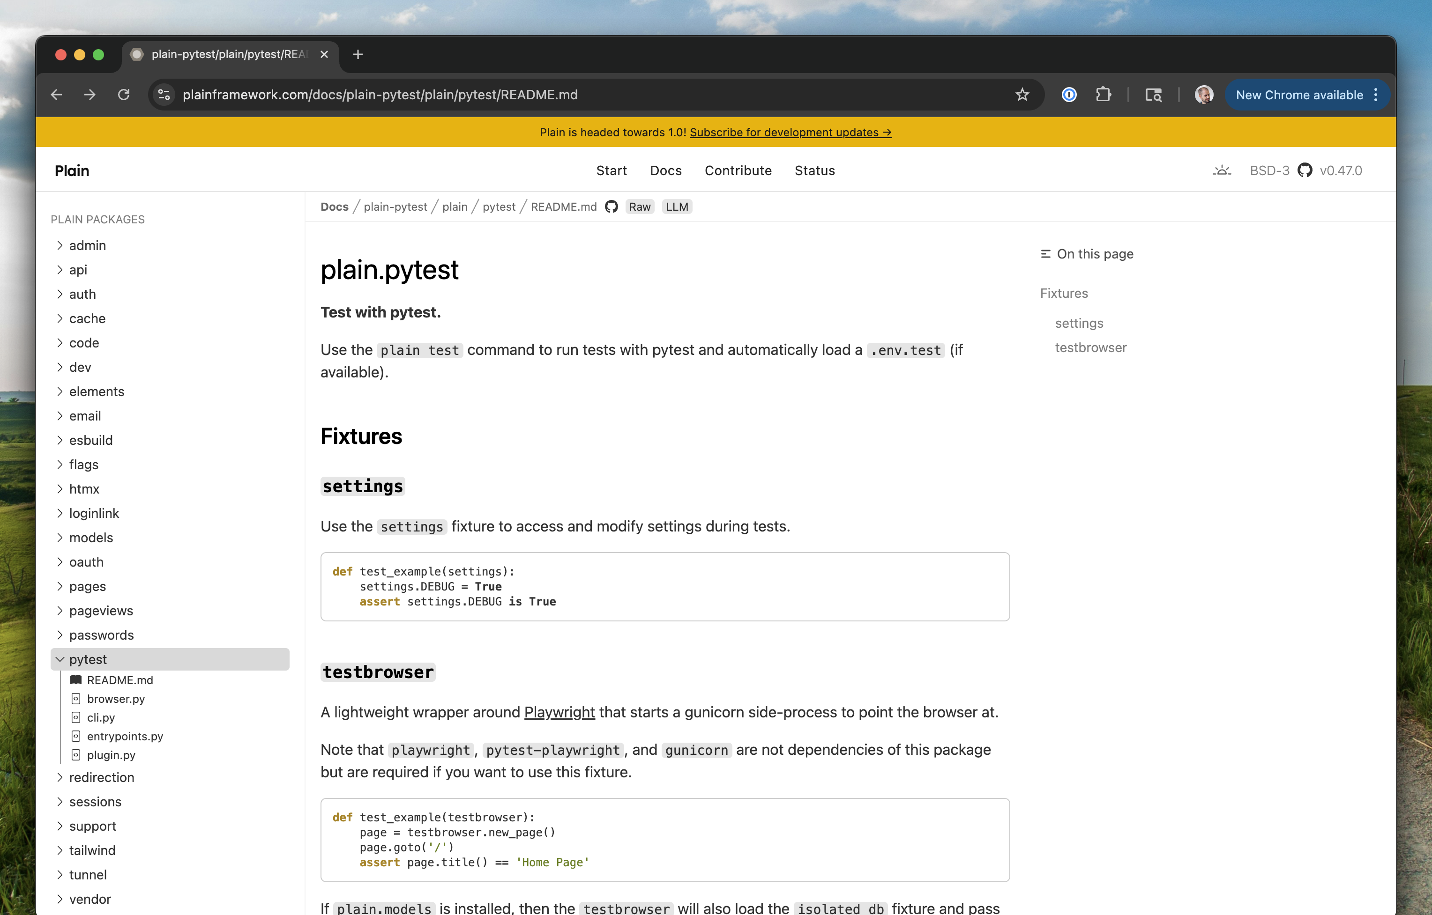Open the BSD-3 license link
The image size is (1432, 915).
click(x=1269, y=170)
